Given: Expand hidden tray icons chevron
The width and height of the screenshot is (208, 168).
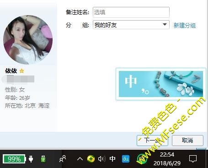Looking at the screenshot, I should point(80,159).
